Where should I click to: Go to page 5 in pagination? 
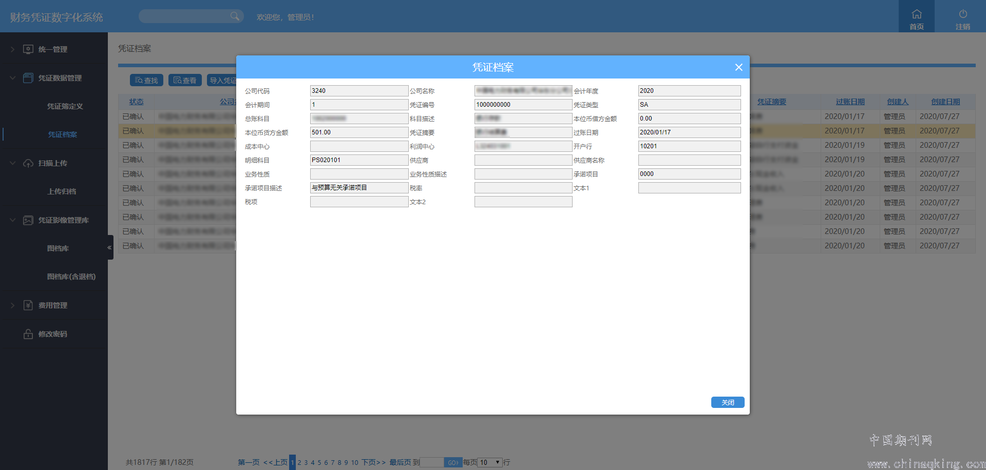(319, 462)
